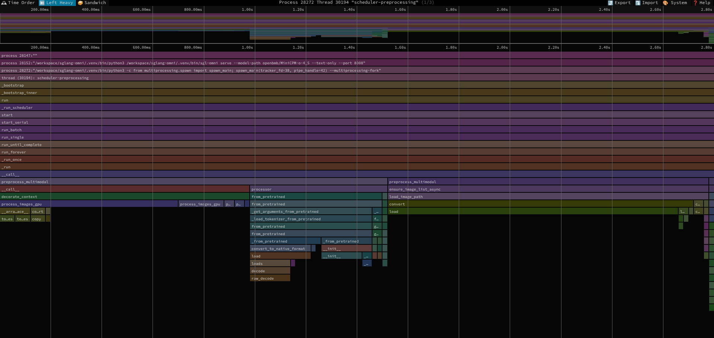The height and width of the screenshot is (338, 714).
Task: Select the process 28147 frame
Action: (x=357, y=55)
